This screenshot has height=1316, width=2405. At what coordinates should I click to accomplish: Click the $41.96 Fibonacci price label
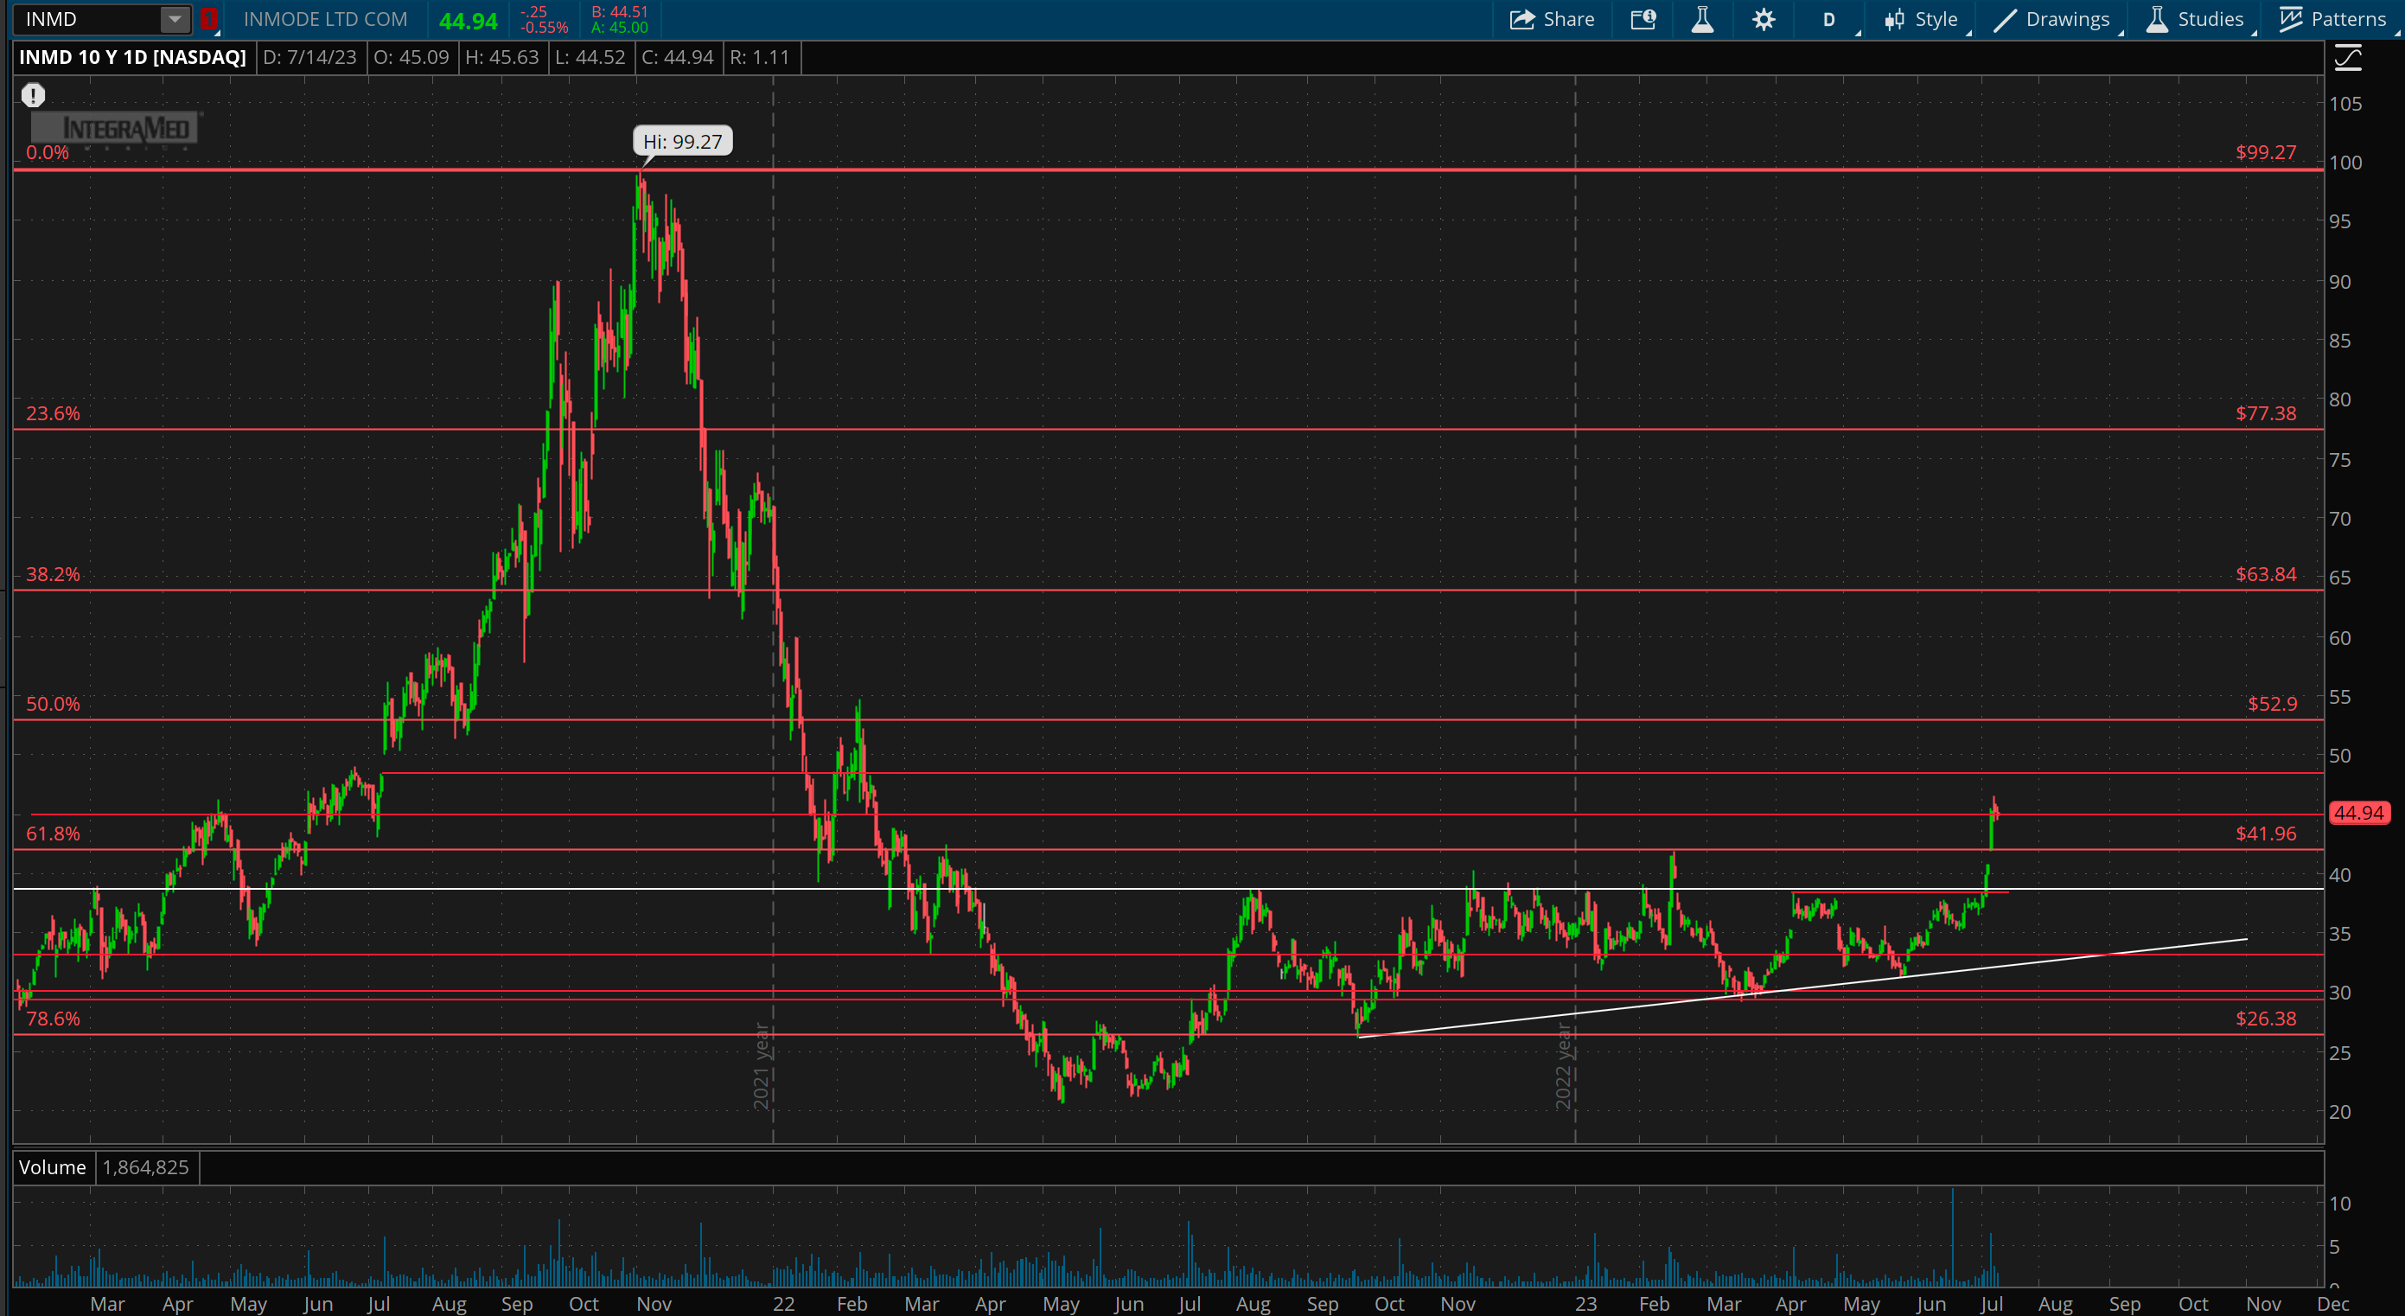coord(2266,834)
